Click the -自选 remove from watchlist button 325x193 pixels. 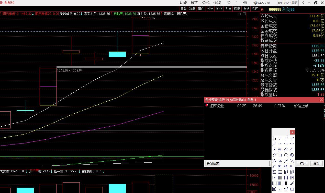246,9
